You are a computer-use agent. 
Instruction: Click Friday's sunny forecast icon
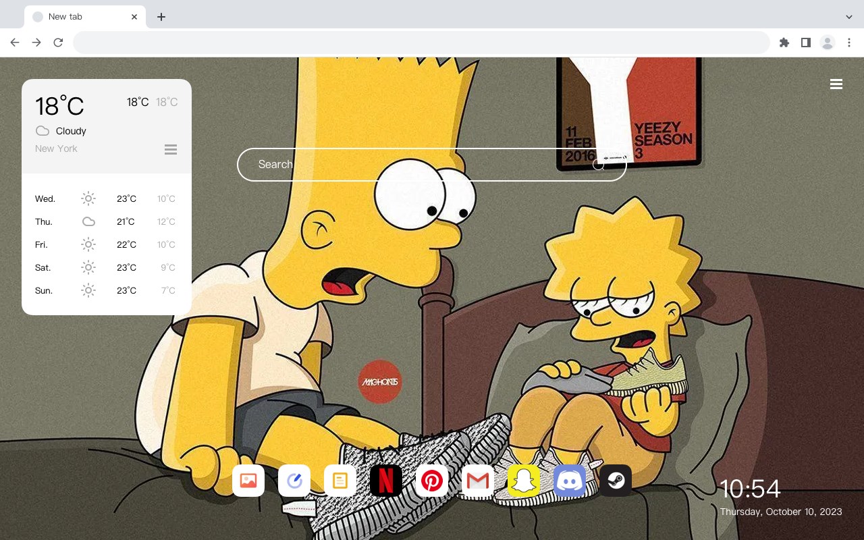coord(88,244)
